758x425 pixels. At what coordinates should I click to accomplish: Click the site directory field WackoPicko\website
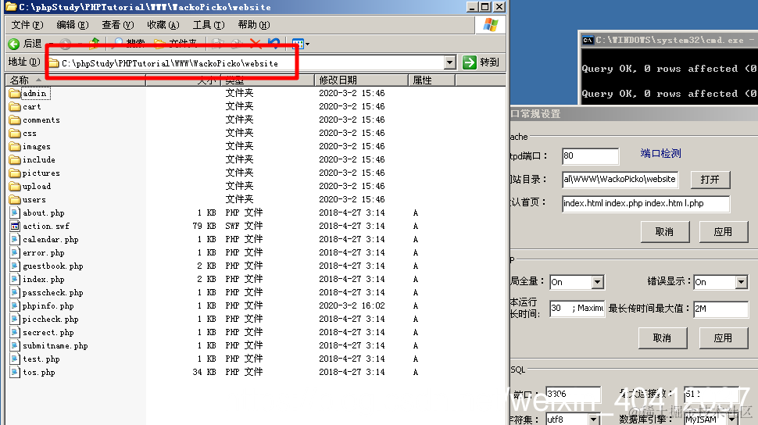(620, 179)
